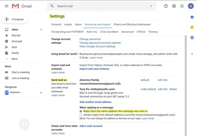197x136 pixels.
Task: Expand the More folders list
Action: [x=15, y=59]
